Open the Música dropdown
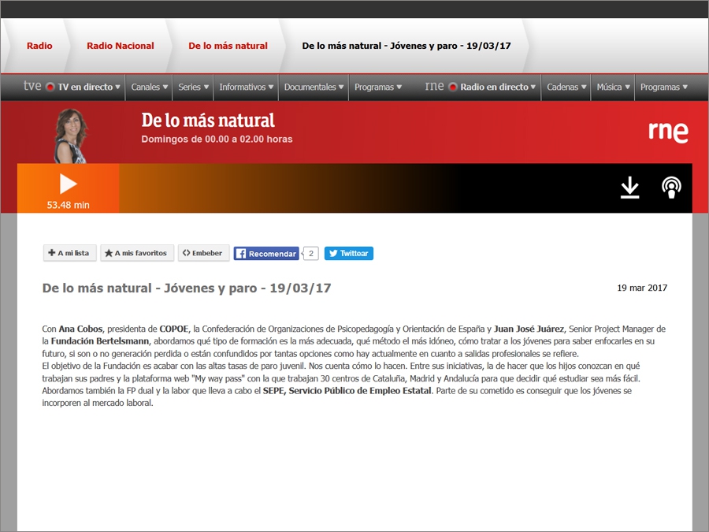The width and height of the screenshot is (709, 532). pos(613,87)
